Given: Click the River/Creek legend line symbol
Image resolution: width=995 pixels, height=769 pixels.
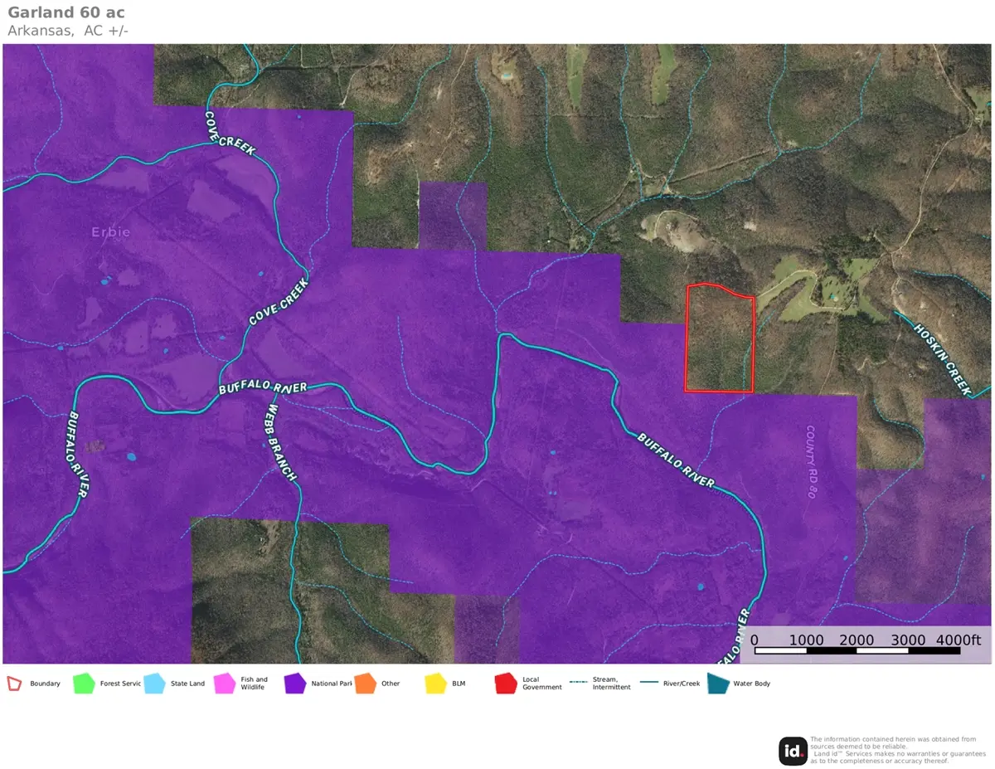Looking at the screenshot, I should [x=648, y=683].
